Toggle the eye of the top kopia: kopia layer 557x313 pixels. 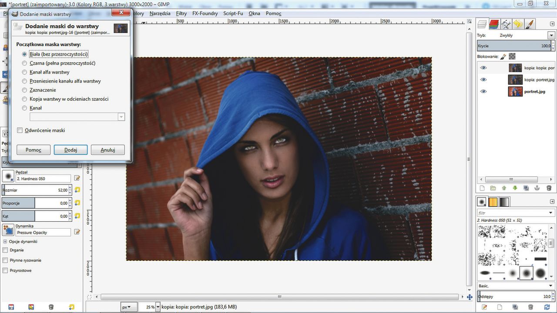483,68
